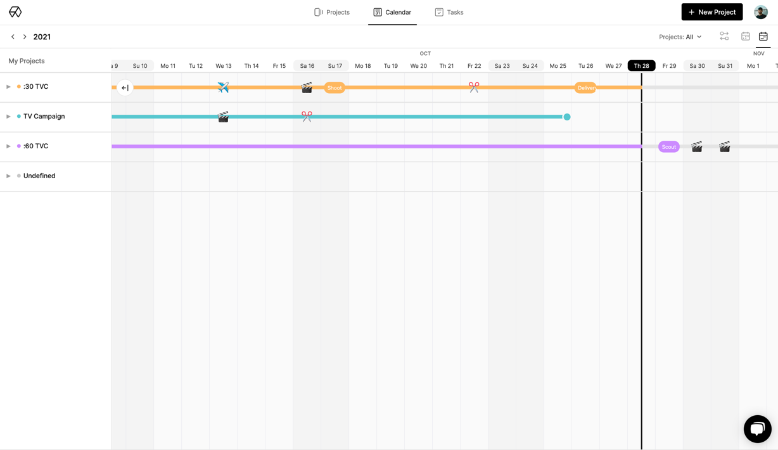Image resolution: width=778 pixels, height=450 pixels.
Task: Switch to the Tasks tab
Action: [449, 12]
